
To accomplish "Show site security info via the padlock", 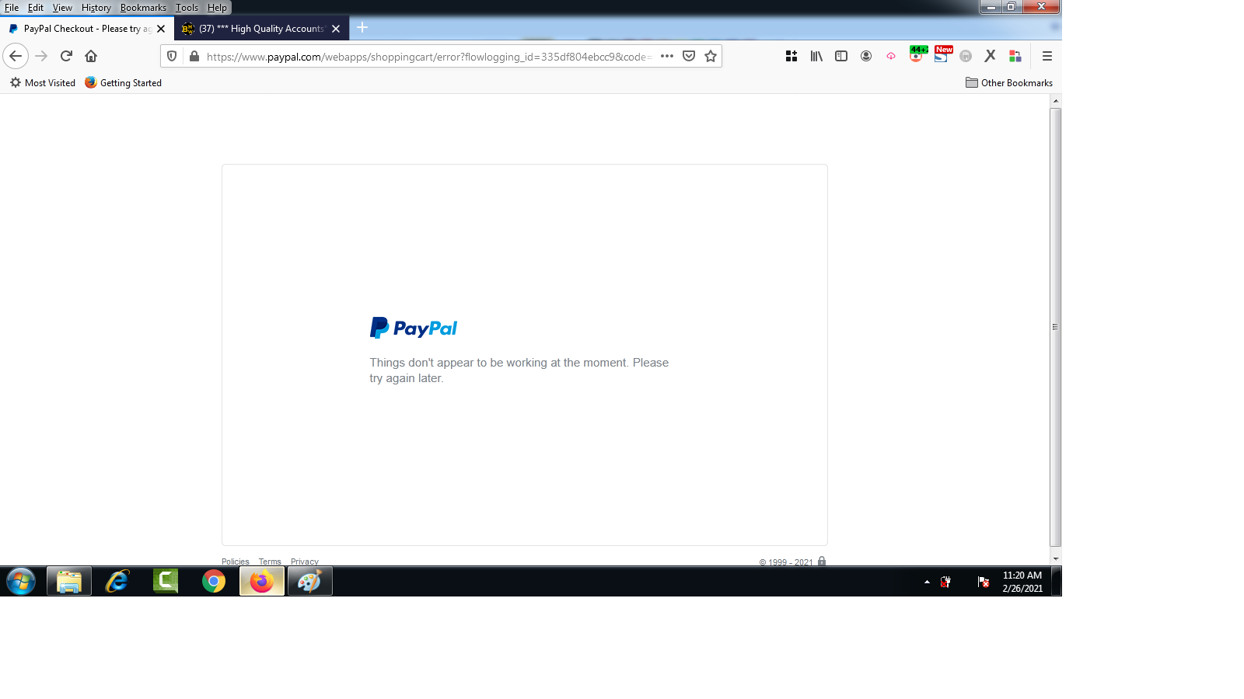I will (194, 56).
